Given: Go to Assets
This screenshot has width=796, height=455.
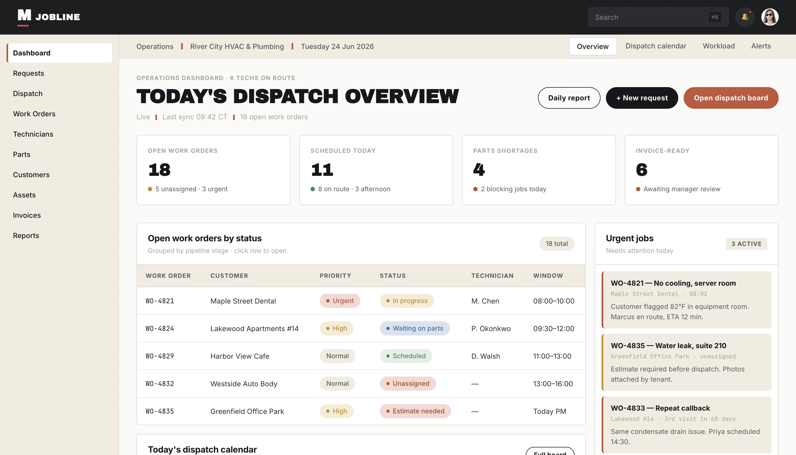Looking at the screenshot, I should click(x=59, y=195).
